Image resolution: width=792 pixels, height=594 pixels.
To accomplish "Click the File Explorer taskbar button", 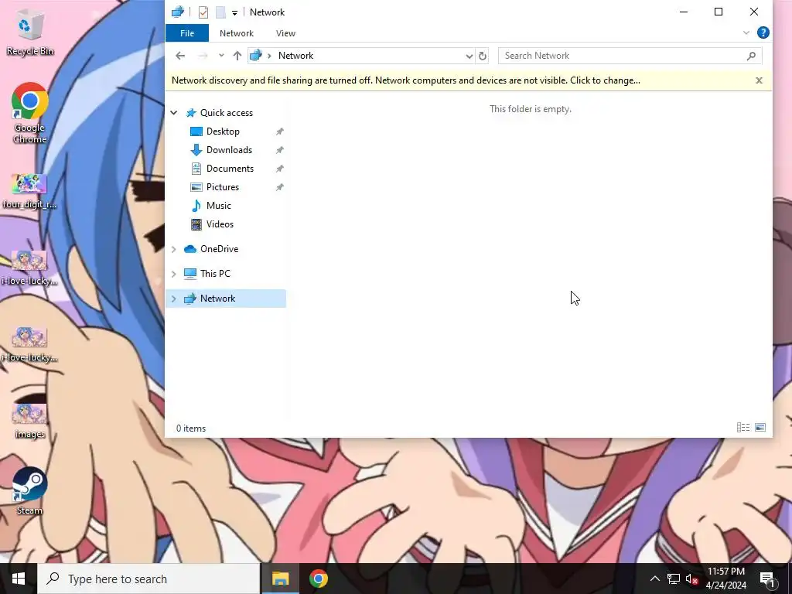I will [x=280, y=579].
